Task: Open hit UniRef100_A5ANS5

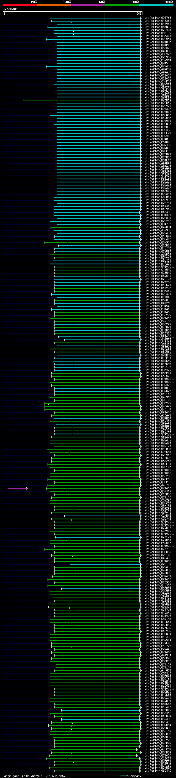Action: tap(158, 115)
